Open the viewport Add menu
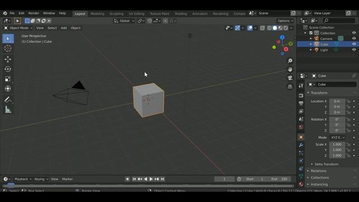The image size is (359, 202). tap(63, 28)
